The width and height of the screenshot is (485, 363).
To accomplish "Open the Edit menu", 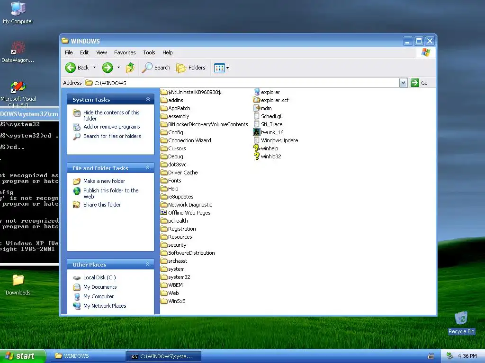I will [x=84, y=52].
